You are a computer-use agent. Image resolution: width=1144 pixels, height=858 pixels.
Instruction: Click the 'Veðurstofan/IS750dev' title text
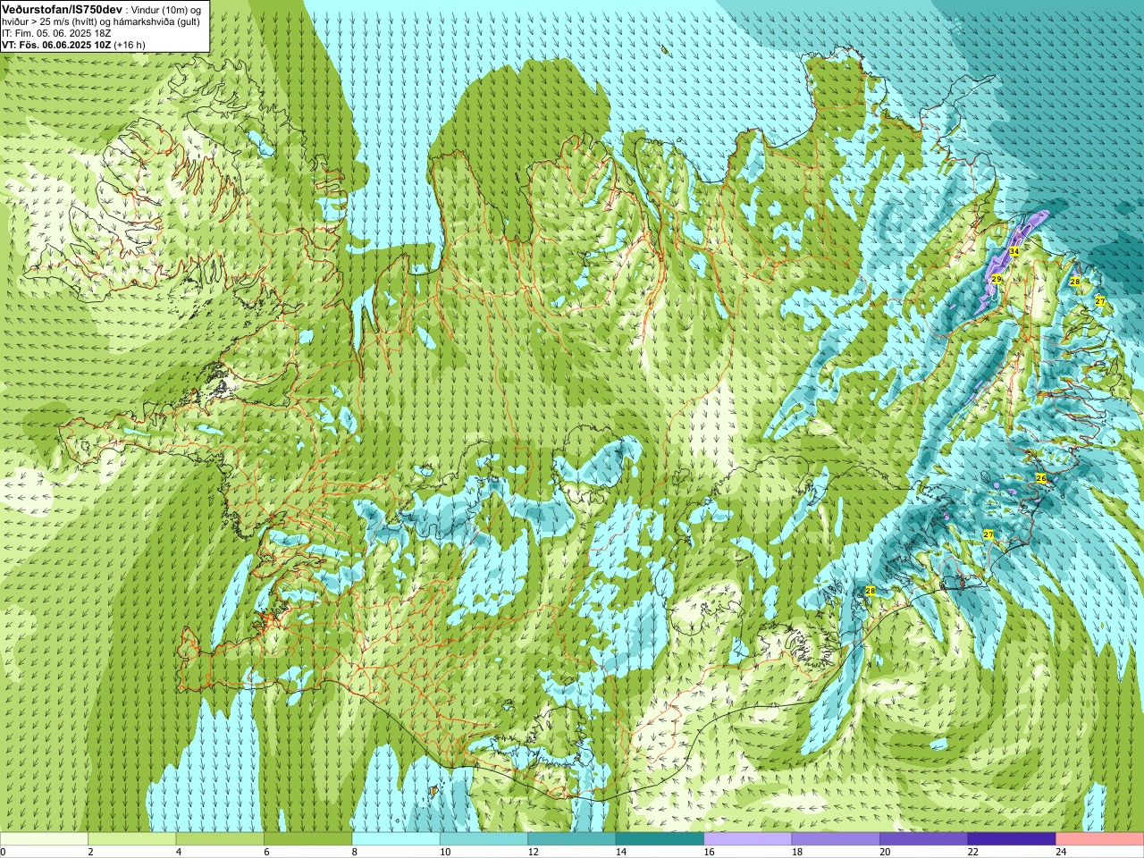pos(63,9)
